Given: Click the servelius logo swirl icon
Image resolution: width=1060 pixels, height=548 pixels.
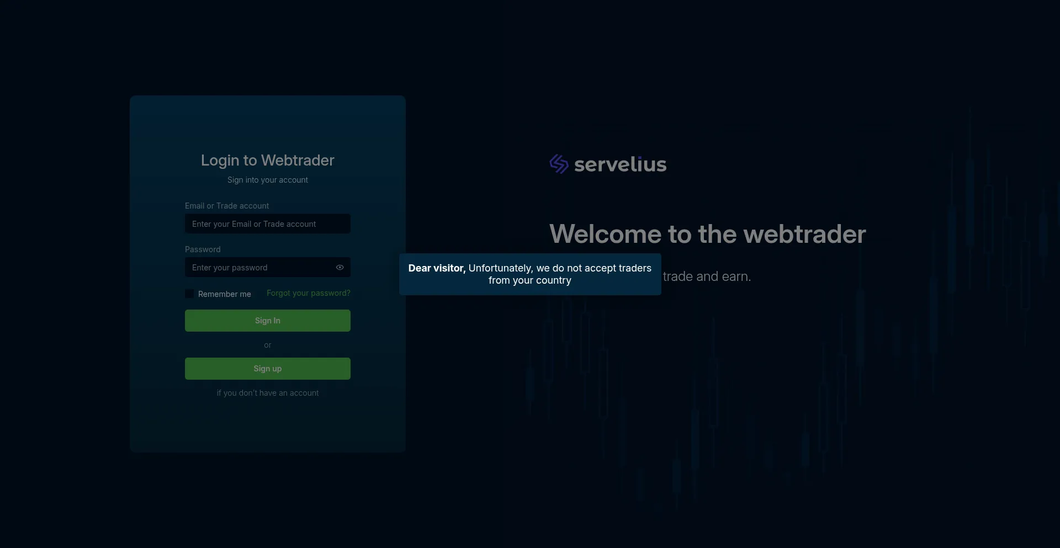Looking at the screenshot, I should tap(559, 164).
